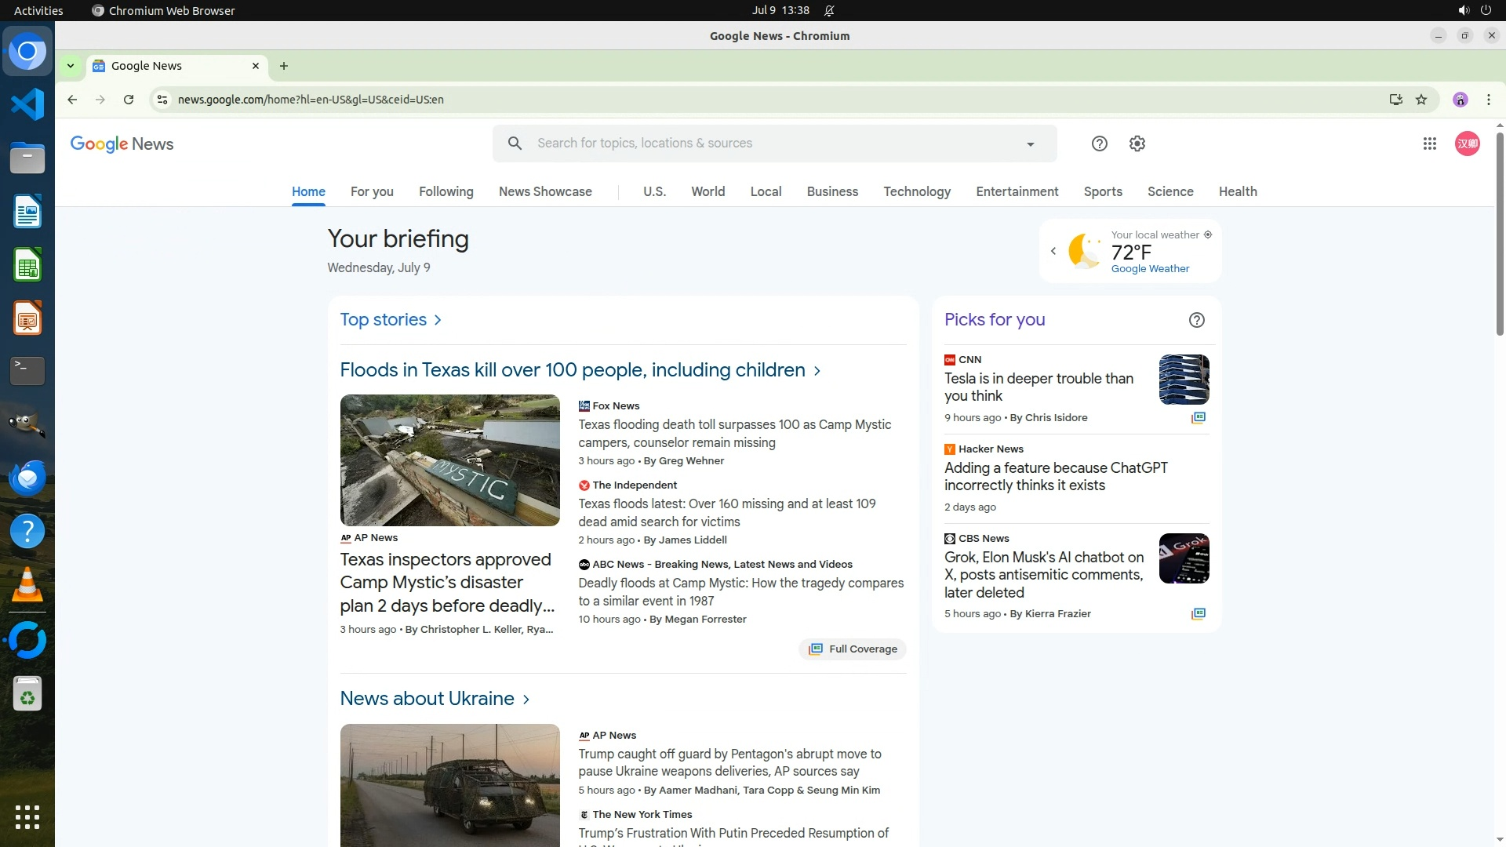Toggle the notifications bell in top bar
The width and height of the screenshot is (1506, 847).
click(829, 10)
